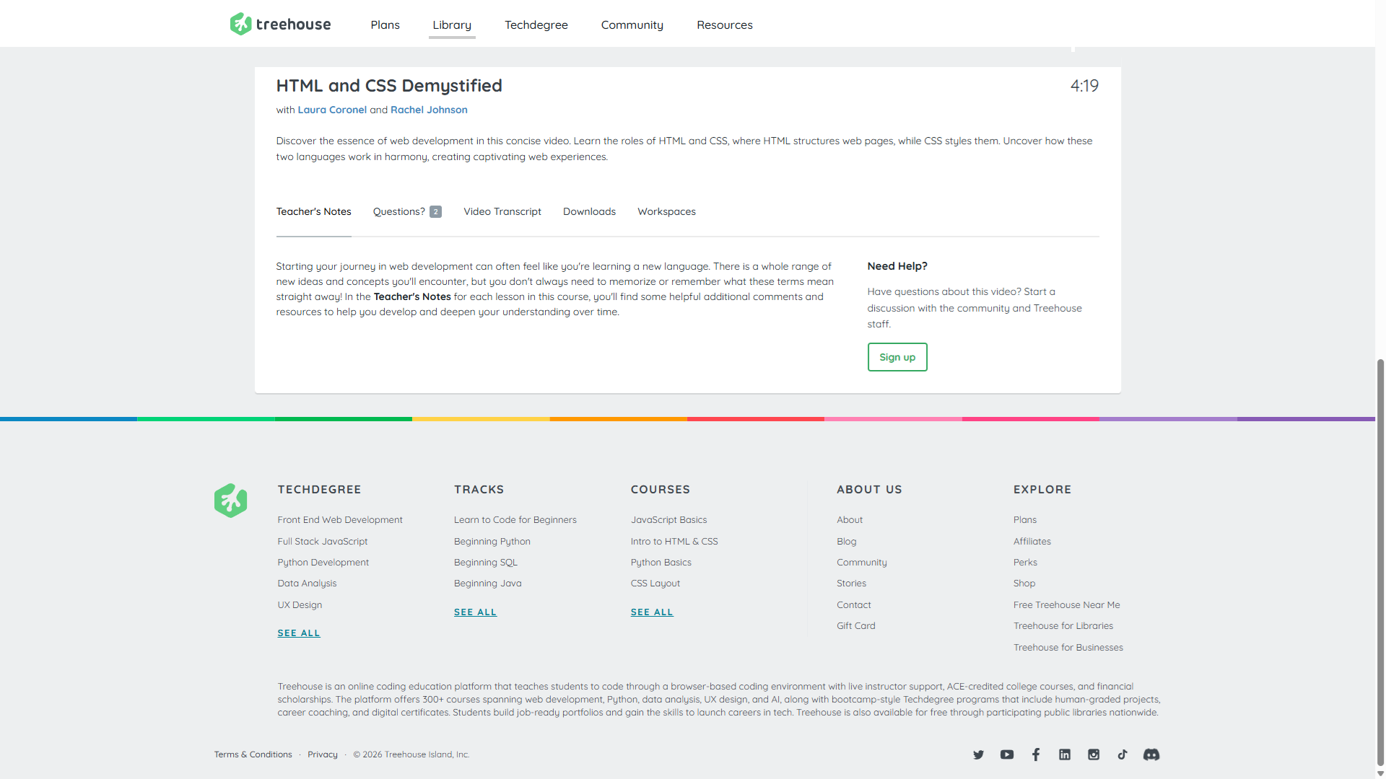Open Treehouse Discord server icon

pyautogui.click(x=1151, y=754)
